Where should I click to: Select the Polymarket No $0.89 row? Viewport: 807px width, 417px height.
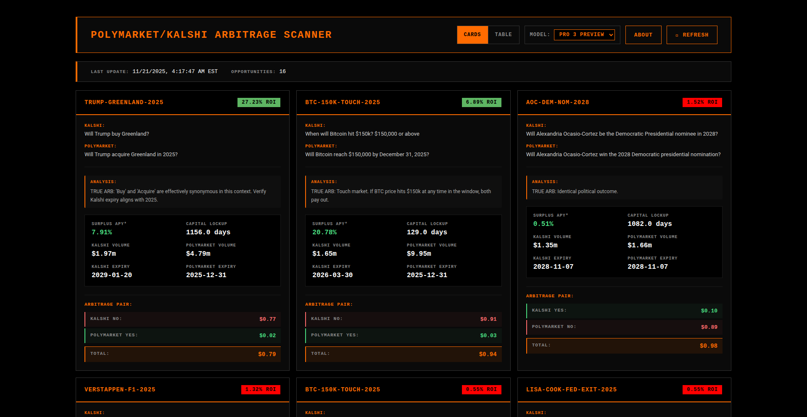point(624,327)
